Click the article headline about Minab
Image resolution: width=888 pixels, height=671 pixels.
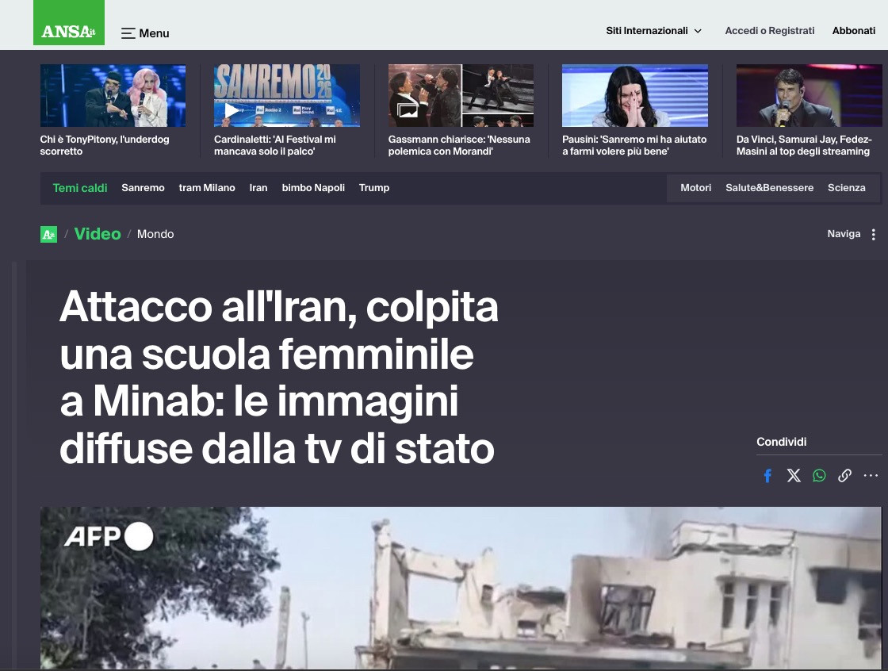tap(278, 378)
